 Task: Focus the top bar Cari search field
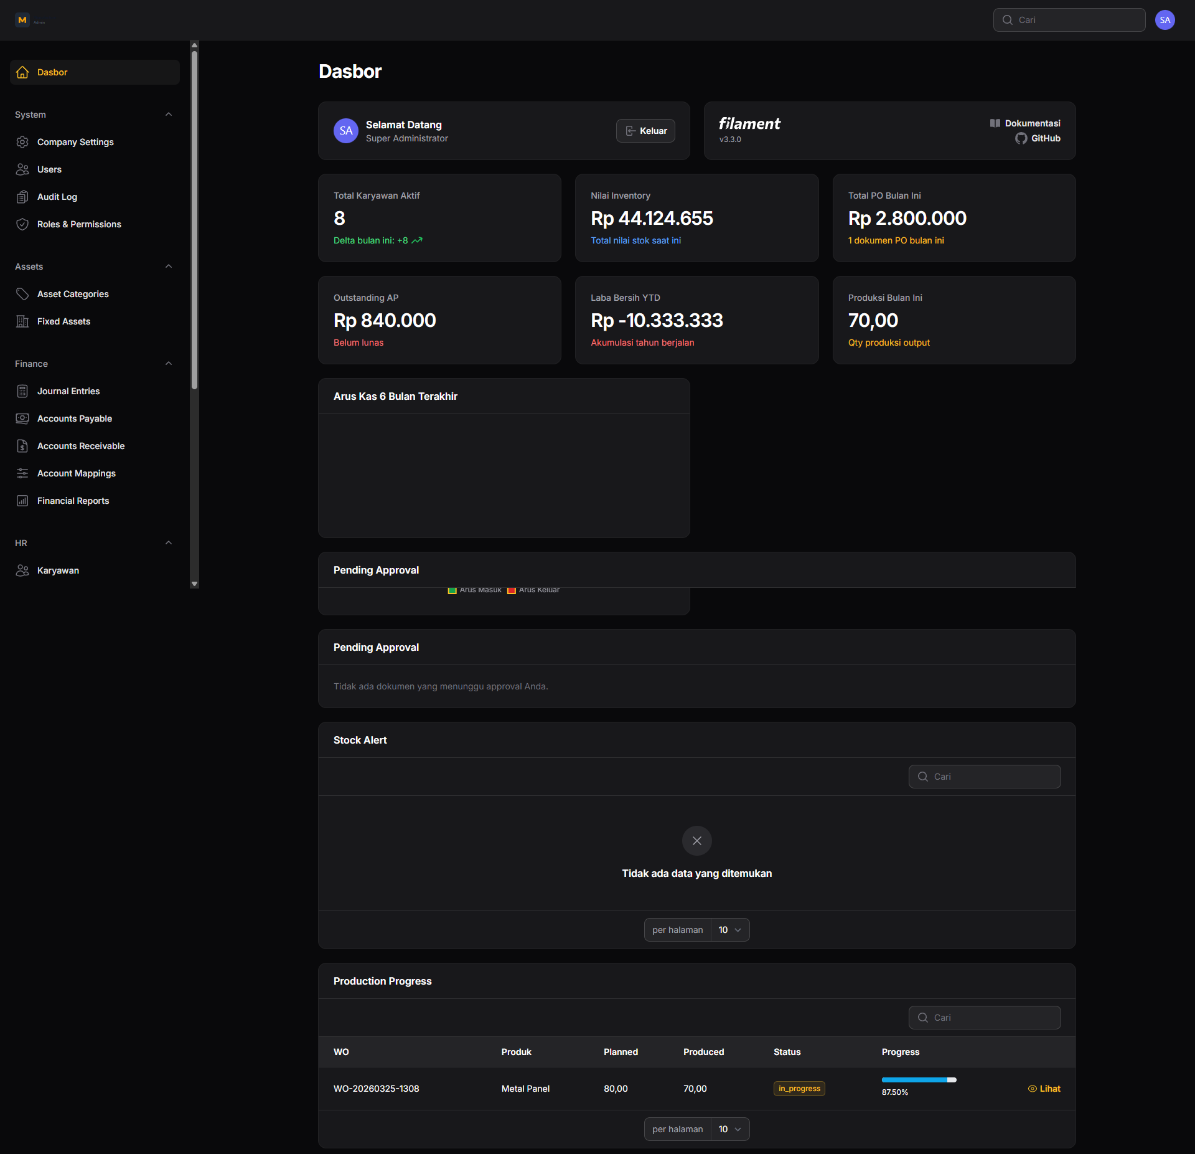(x=1069, y=20)
